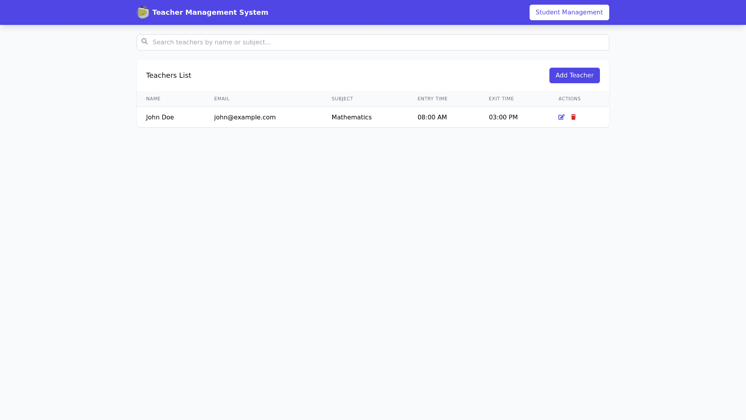The height and width of the screenshot is (420, 746).
Task: Click the search magnifier icon
Action: (x=145, y=42)
